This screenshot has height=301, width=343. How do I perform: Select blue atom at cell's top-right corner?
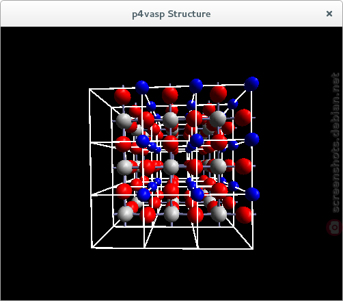tap(251, 84)
